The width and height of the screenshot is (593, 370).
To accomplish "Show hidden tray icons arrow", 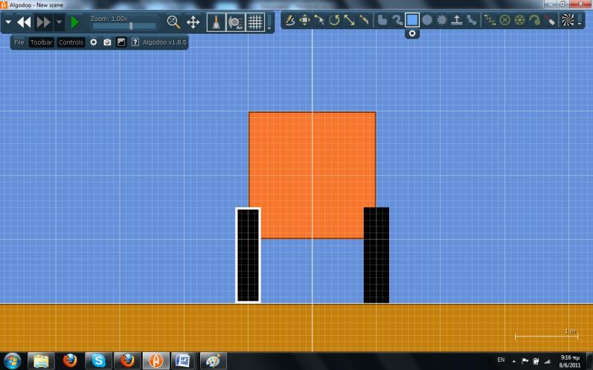I will [x=513, y=361].
